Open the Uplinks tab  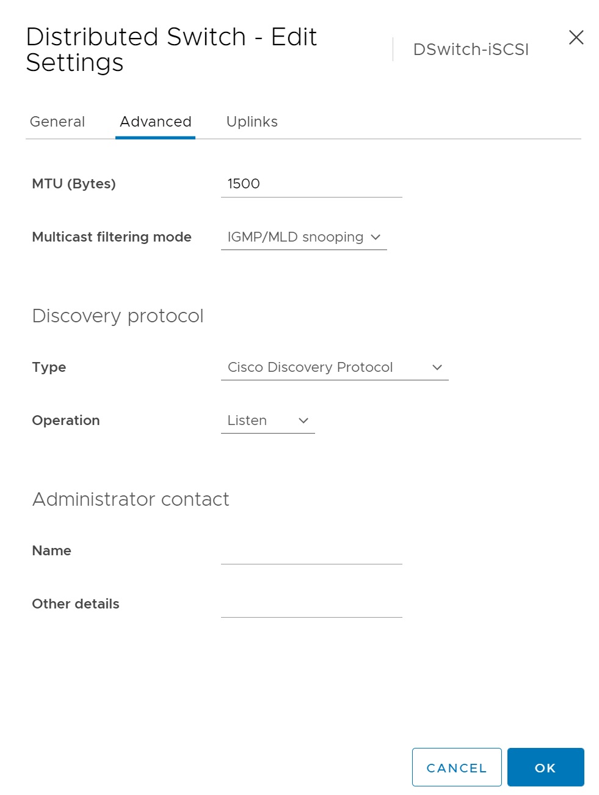tap(252, 122)
